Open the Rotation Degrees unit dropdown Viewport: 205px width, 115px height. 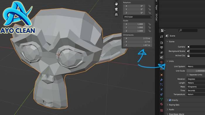(x=196, y=79)
